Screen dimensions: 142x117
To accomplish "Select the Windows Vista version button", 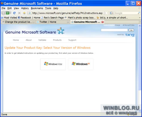I will point(53,64).
